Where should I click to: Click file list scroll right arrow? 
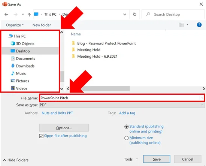pyautogui.click(x=204, y=89)
